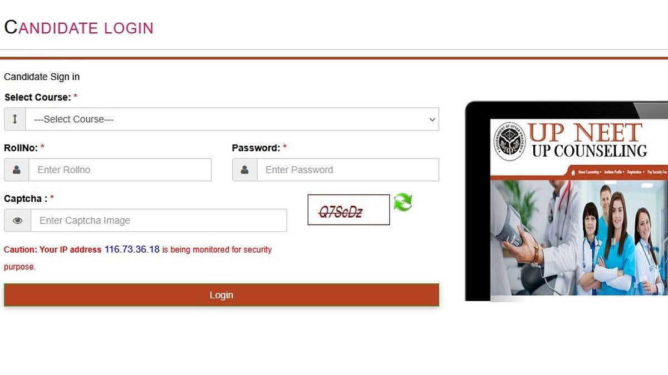Expand the Registration menu in the monitor image
The width and height of the screenshot is (668, 375).
[636, 172]
